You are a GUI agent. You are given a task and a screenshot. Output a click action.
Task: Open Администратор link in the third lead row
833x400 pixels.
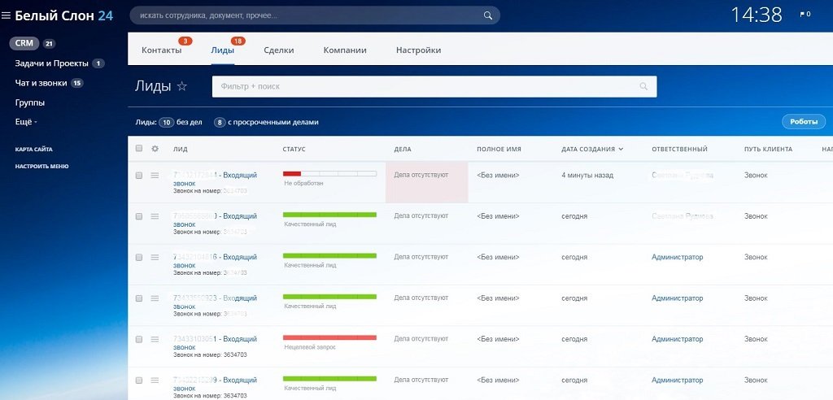(x=677, y=257)
